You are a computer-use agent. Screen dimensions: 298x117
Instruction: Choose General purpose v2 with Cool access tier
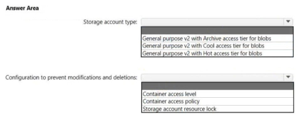[x=217, y=46]
